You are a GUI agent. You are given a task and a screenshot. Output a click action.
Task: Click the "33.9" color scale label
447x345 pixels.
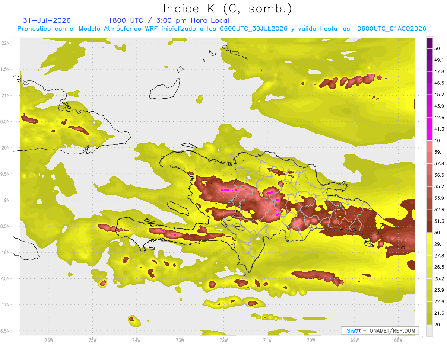tap(438, 198)
